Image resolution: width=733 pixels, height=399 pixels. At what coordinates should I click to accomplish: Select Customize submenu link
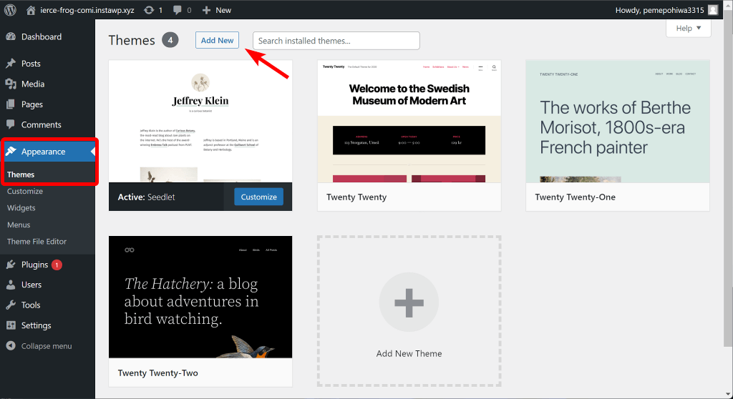point(25,191)
